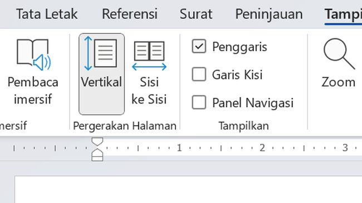Image resolution: width=362 pixels, height=203 pixels.
Task: Open the Referensi tab
Action: point(130,14)
